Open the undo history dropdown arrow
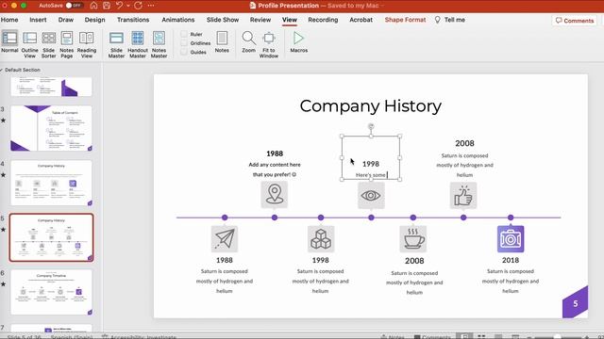The image size is (604, 339). point(128,6)
